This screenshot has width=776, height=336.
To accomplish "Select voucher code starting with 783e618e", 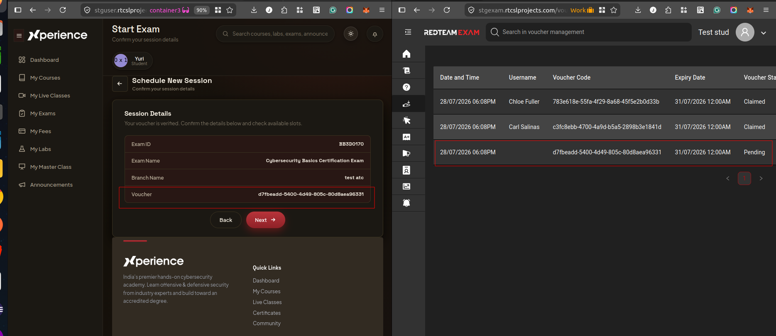I will [606, 102].
